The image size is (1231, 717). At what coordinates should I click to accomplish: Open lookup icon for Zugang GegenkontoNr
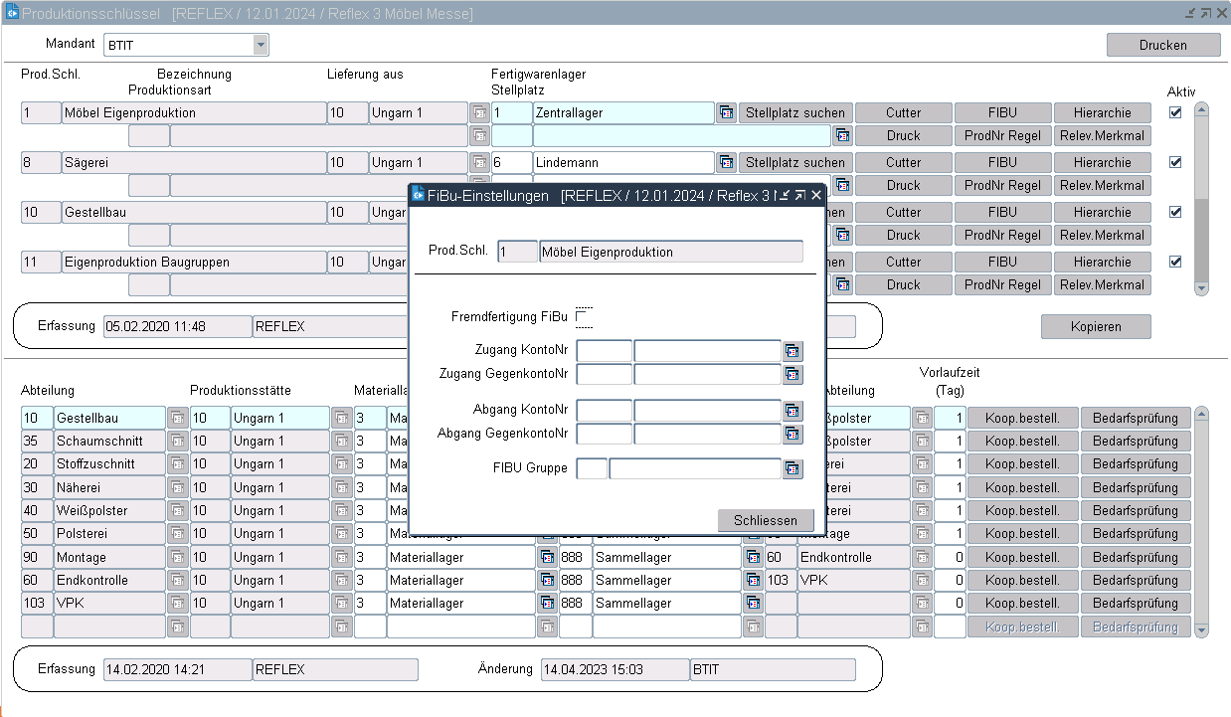pos(792,374)
